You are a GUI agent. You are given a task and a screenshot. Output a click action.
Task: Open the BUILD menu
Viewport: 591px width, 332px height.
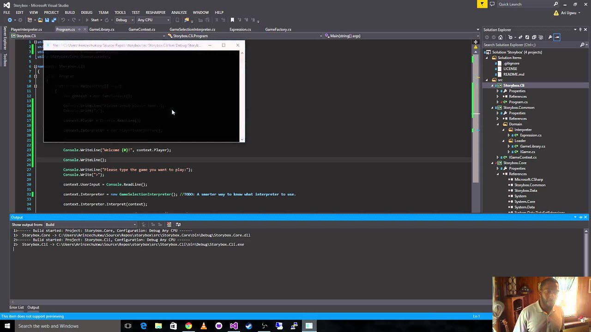tap(70, 12)
